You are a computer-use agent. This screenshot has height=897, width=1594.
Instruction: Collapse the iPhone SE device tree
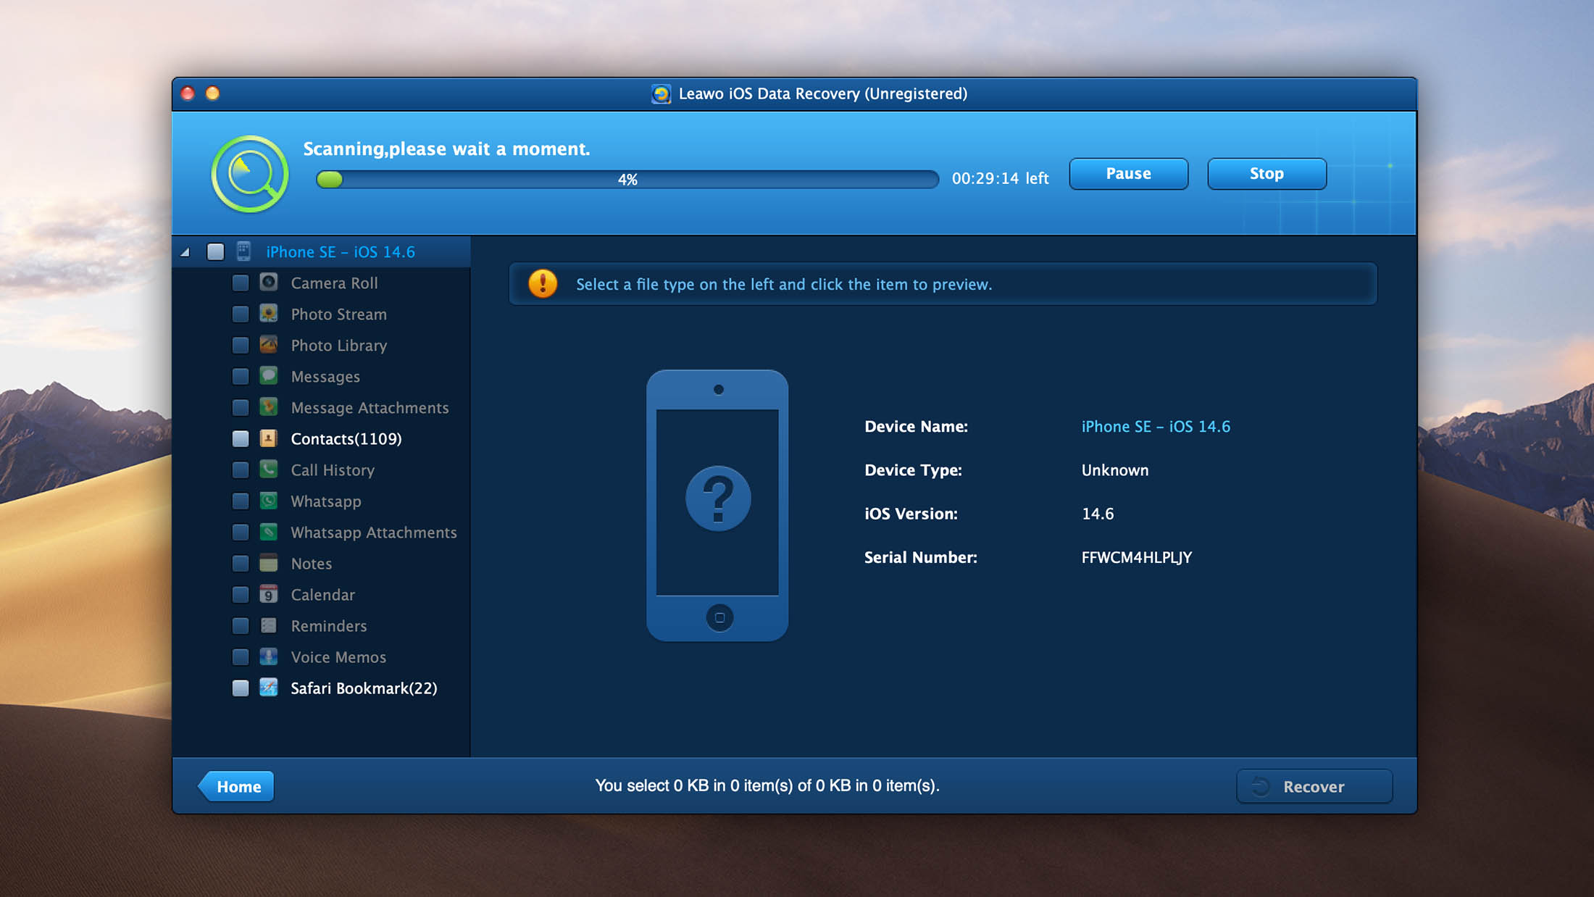(x=185, y=252)
